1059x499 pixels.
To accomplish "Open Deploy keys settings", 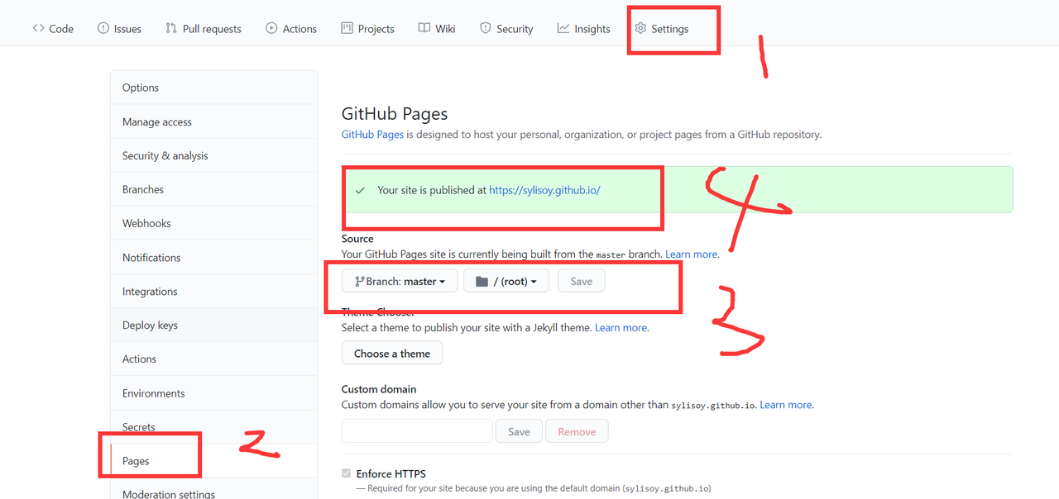I will click(x=213, y=325).
